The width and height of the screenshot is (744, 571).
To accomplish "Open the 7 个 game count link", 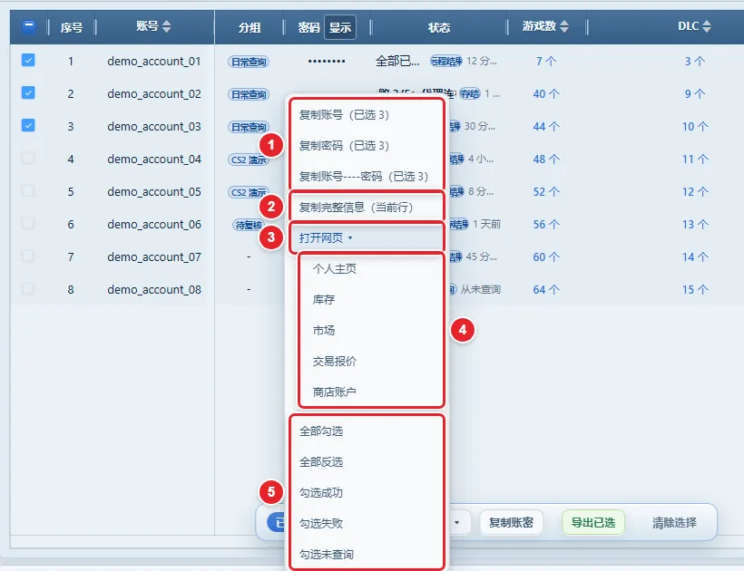I will pos(546,61).
